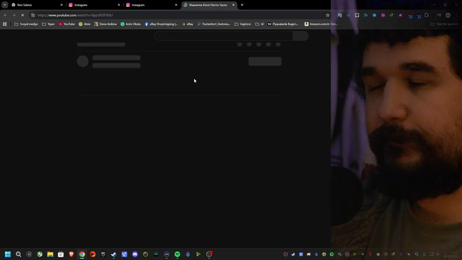Expand the AI bookmarks folder
The height and width of the screenshot is (260, 462).
(x=260, y=24)
